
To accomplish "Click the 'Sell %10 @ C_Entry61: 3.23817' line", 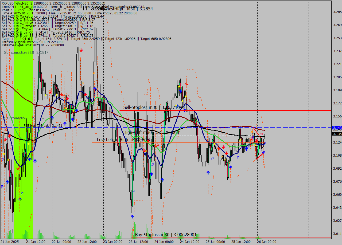I will [x=48, y=23].
